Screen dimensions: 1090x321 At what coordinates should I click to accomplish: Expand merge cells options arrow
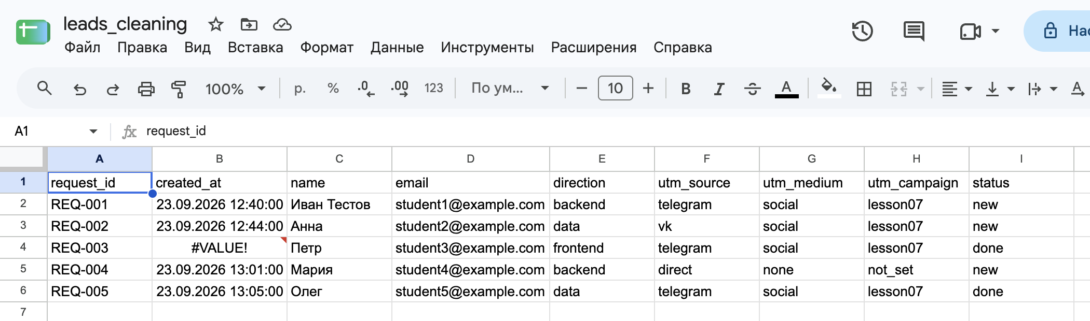tap(920, 89)
